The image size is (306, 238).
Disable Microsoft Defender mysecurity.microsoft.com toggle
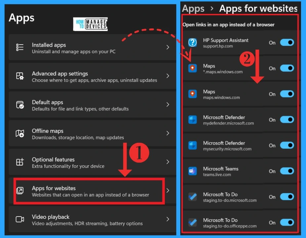(x=287, y=145)
